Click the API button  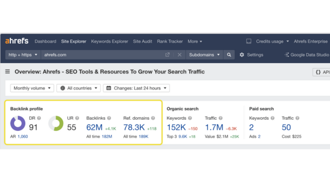point(322,72)
